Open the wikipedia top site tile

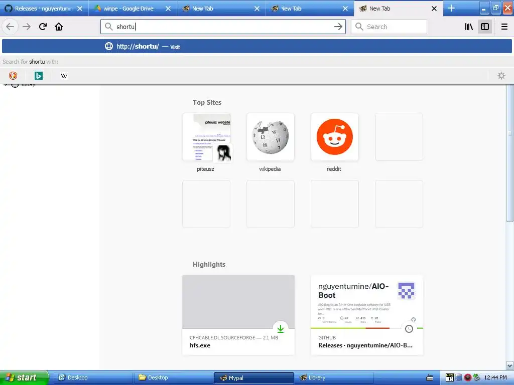pos(271,137)
